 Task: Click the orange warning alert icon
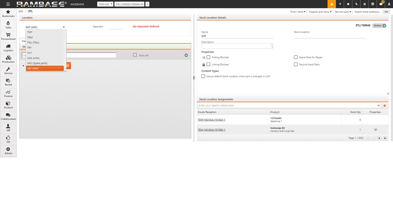click(331, 4)
